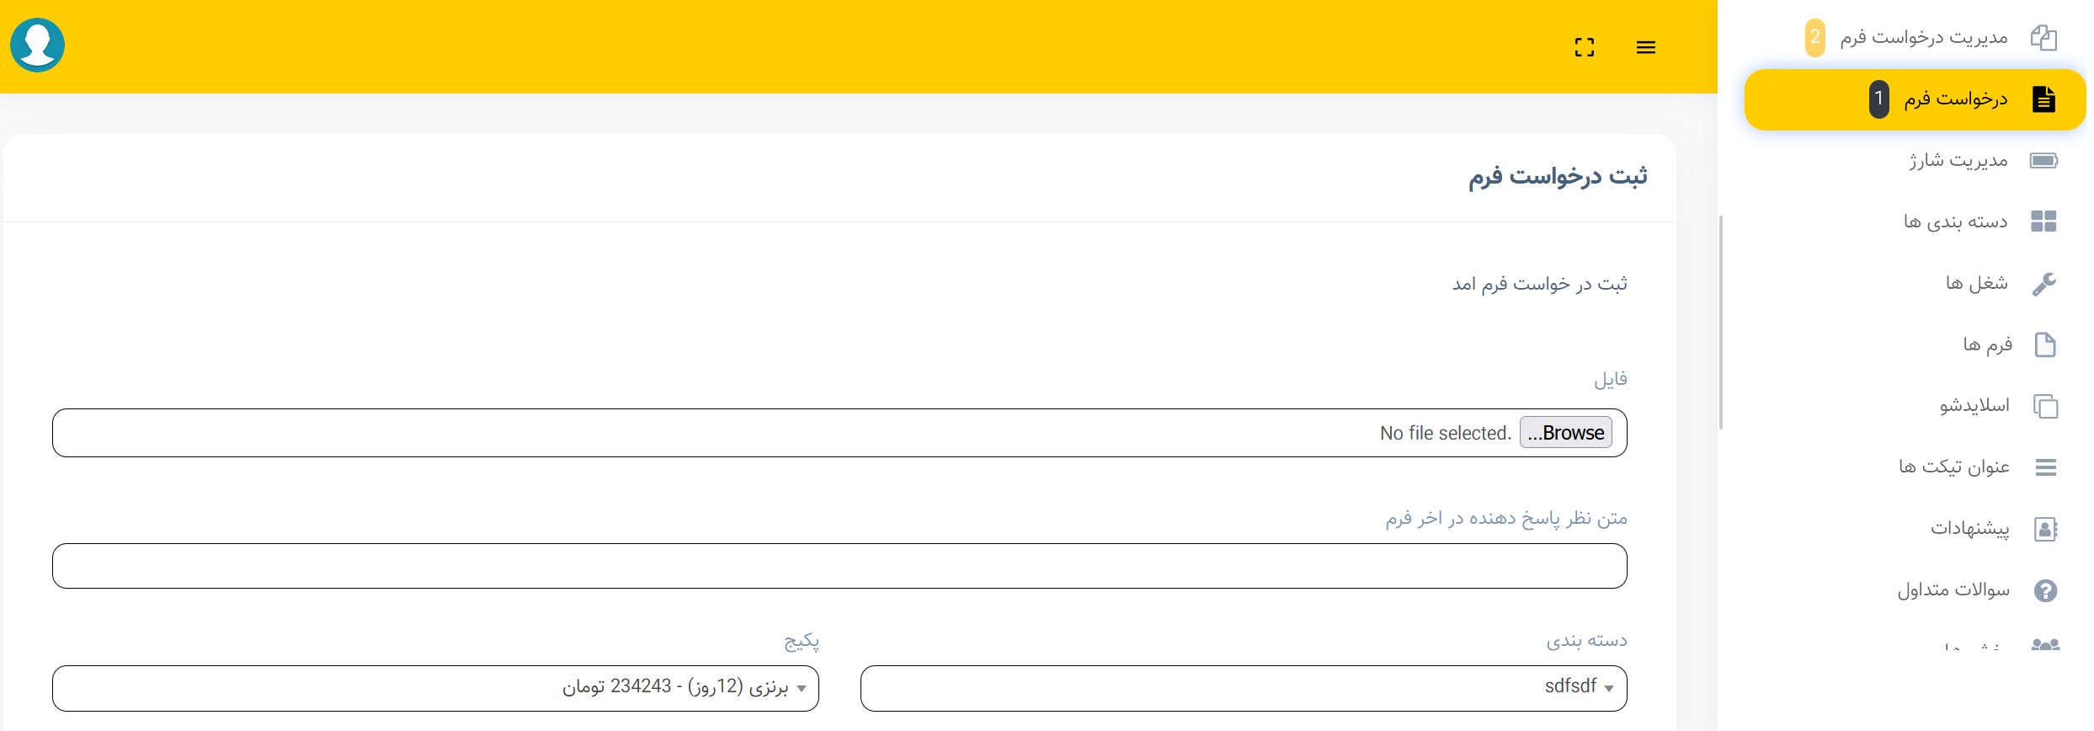This screenshot has width=2094, height=731.
Task: Click the yellow badge showing 2
Action: 1814,38
